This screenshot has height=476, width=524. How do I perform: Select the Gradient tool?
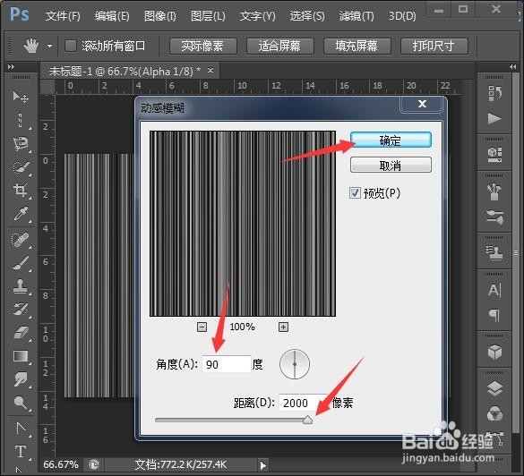(21, 356)
